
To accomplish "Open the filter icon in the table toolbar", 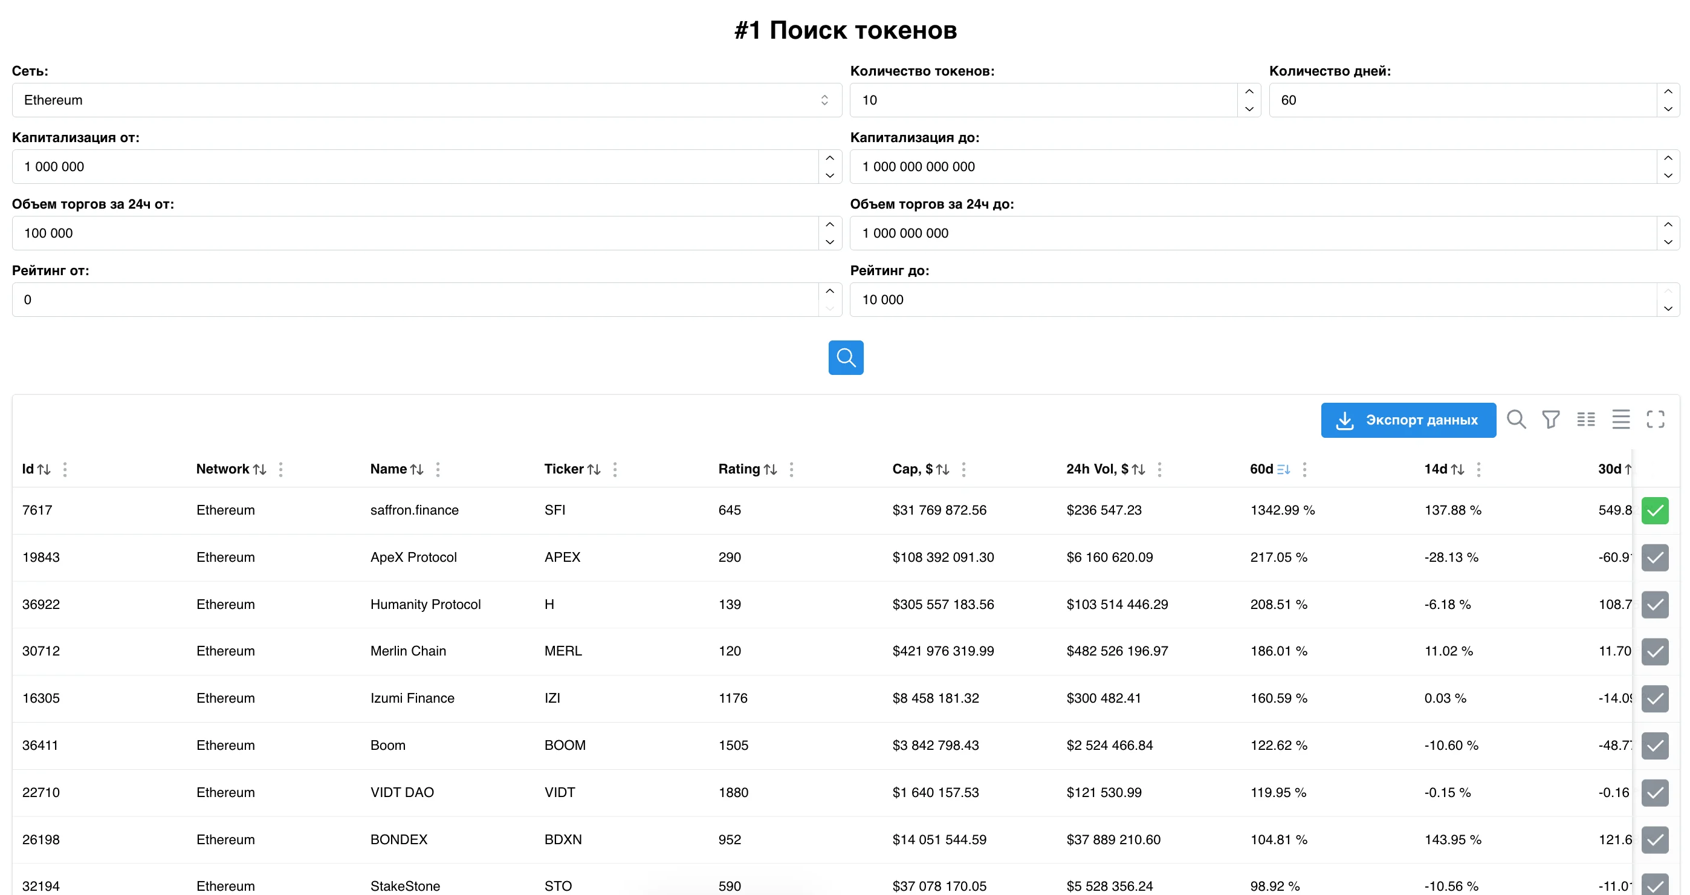I will click(x=1551, y=419).
